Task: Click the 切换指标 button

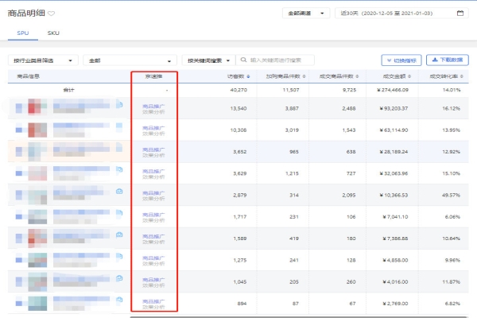Action: coord(401,60)
